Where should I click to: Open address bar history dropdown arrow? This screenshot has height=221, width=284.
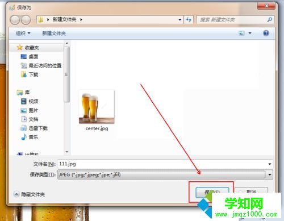pyautogui.click(x=179, y=20)
